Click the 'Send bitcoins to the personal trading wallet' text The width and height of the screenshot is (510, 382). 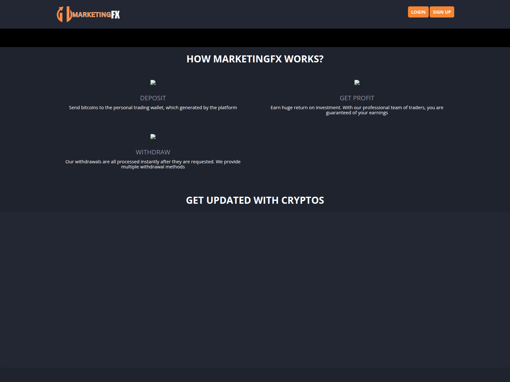click(x=153, y=108)
